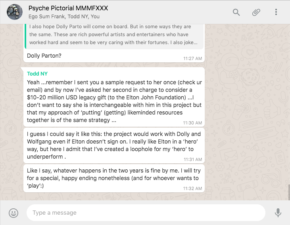The height and width of the screenshot is (225, 290).
Task: Click the 11:32 AM message timestamp
Action: (x=193, y=188)
